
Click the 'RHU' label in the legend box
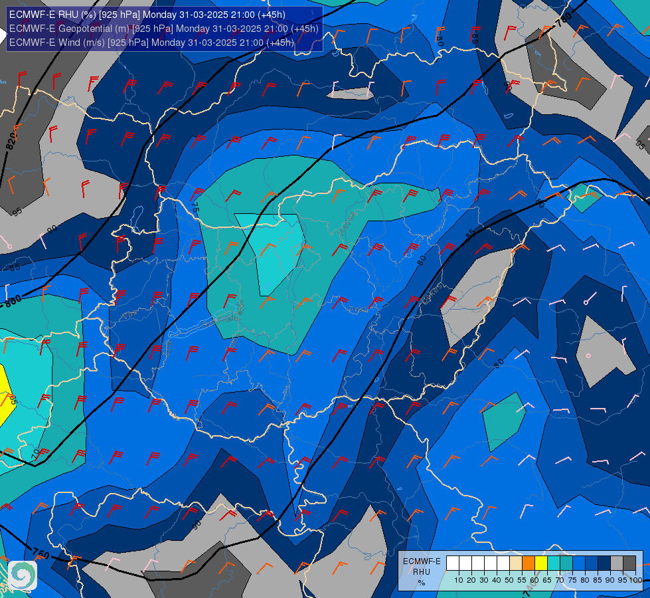[422, 572]
